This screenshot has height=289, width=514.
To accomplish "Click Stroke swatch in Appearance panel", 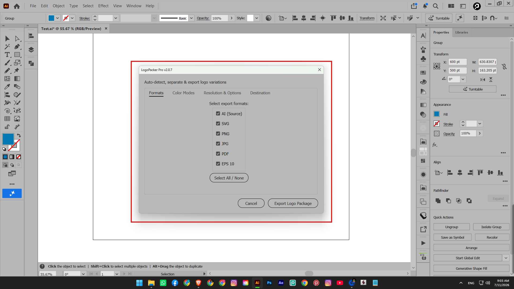I will 437,124.
